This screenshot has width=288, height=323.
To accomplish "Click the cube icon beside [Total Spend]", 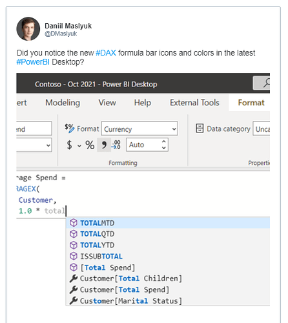I will [74, 267].
